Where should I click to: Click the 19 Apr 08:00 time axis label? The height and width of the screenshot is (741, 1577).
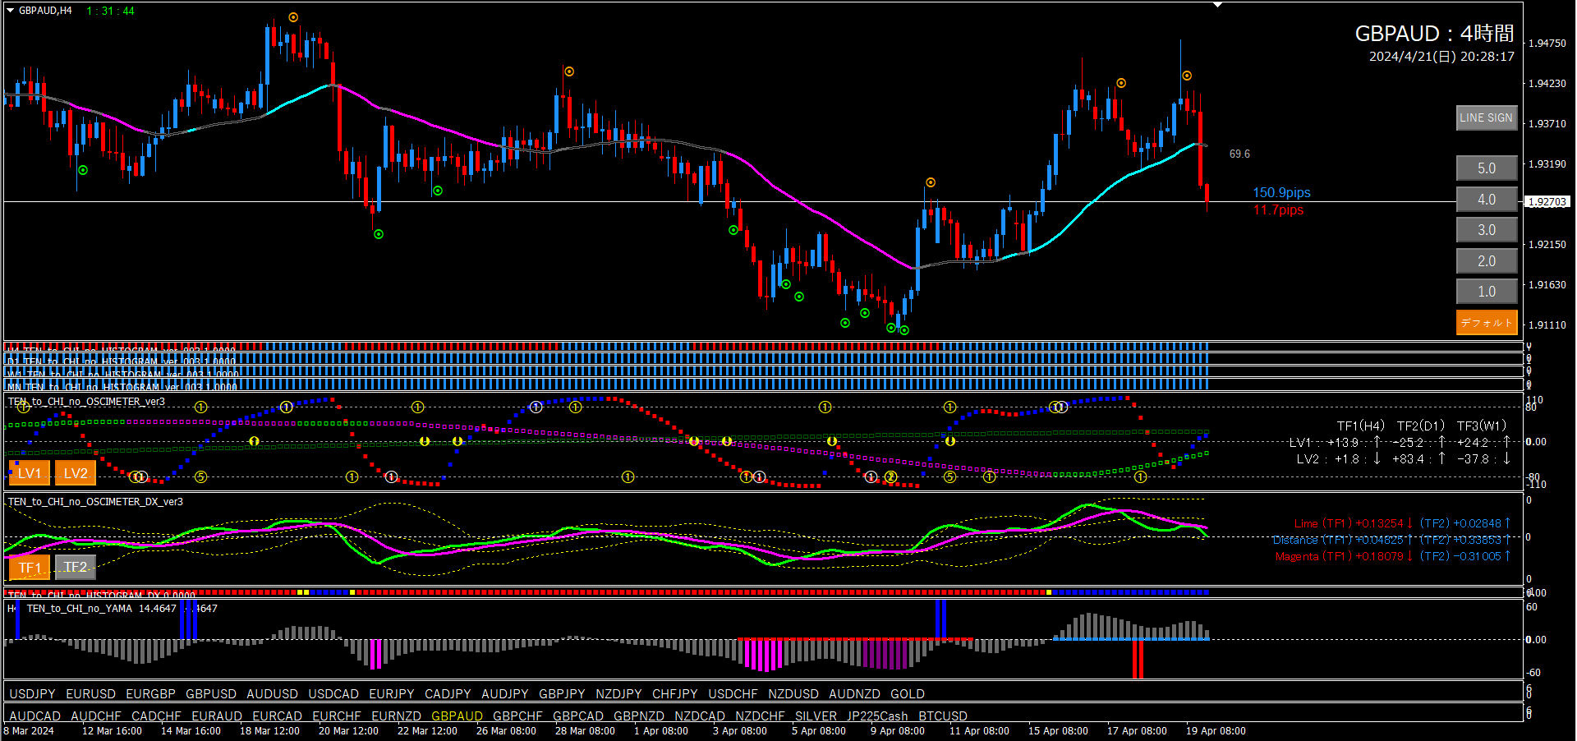(x=1216, y=731)
